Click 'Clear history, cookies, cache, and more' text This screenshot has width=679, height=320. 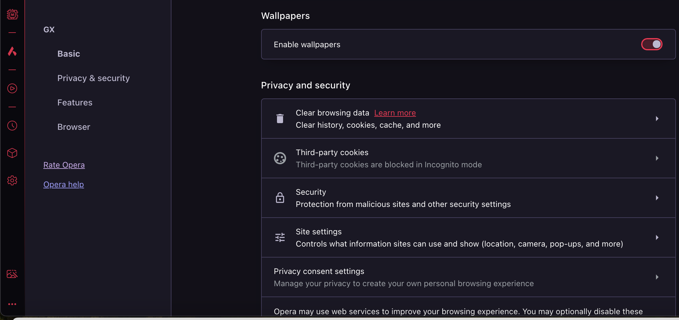click(x=368, y=125)
